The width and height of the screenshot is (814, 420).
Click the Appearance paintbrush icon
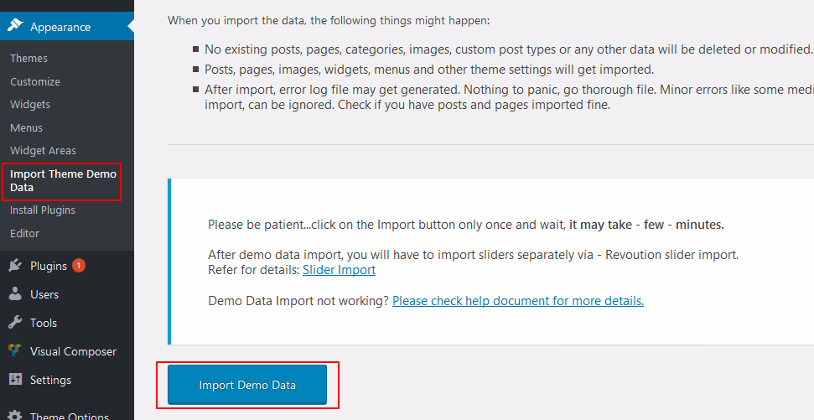click(15, 26)
